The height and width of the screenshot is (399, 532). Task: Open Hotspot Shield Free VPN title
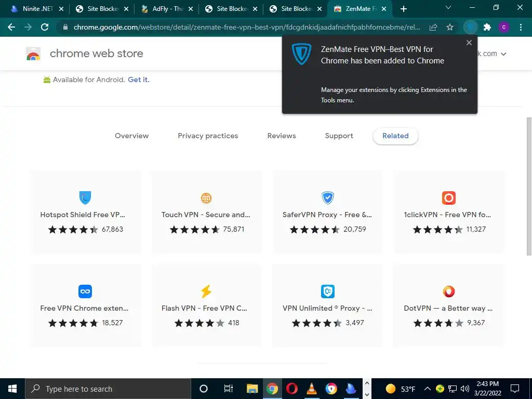tap(83, 215)
